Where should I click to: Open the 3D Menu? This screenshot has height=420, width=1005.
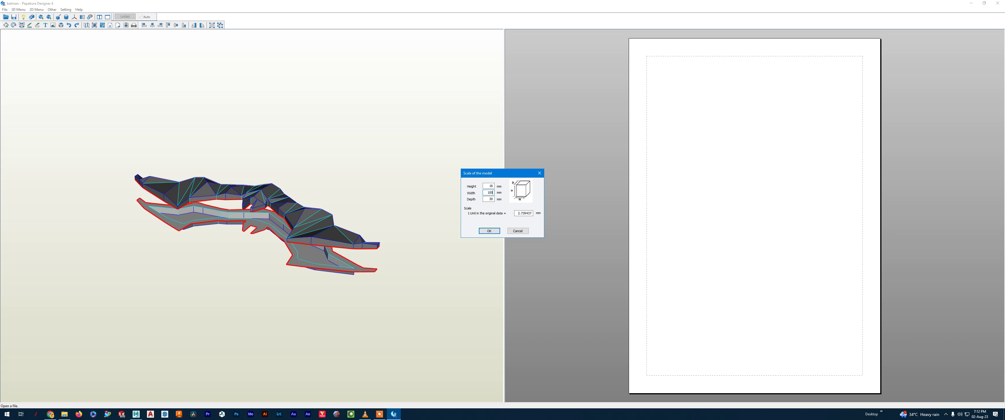click(x=18, y=9)
